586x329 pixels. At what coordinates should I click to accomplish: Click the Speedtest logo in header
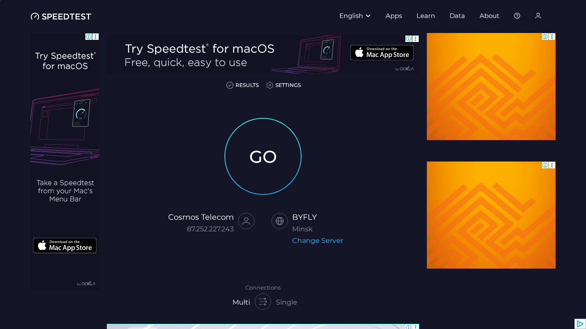point(61,16)
